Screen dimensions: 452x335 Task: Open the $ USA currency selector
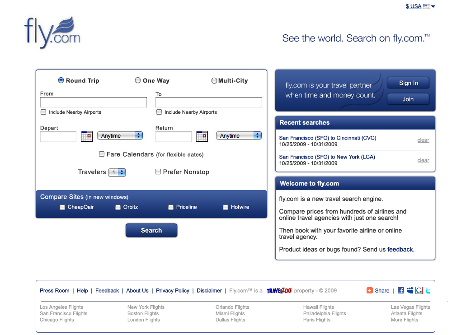[420, 6]
